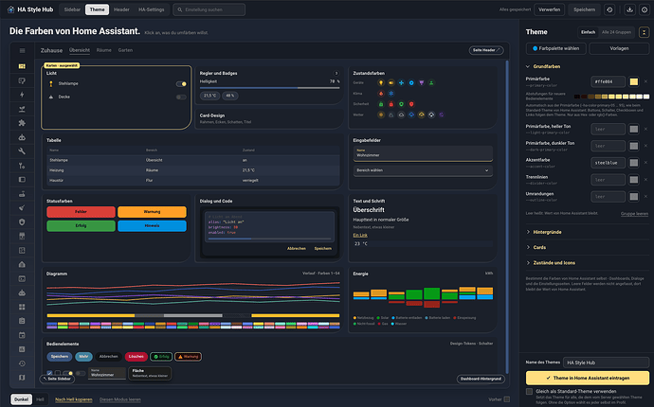
Task: Click the four-squares grid sidebar icon
Action: pyautogui.click(x=22, y=307)
